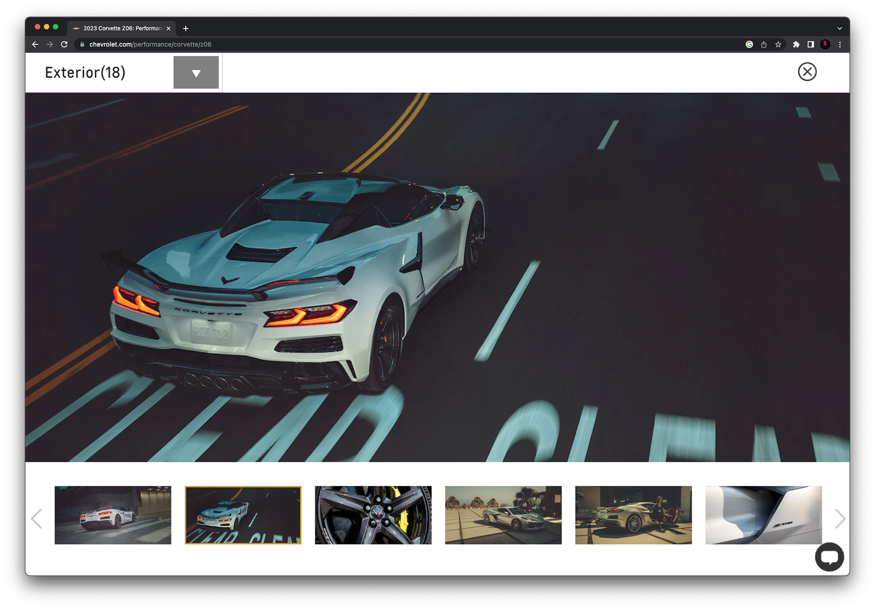Open the browser extensions puzzle icon
875x609 pixels.
796,44
